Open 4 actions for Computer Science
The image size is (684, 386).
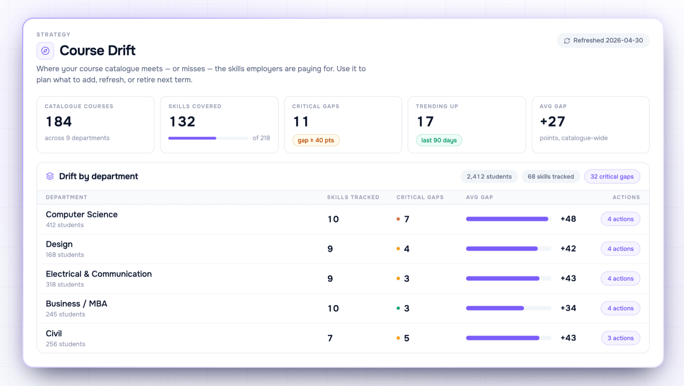[620, 219]
